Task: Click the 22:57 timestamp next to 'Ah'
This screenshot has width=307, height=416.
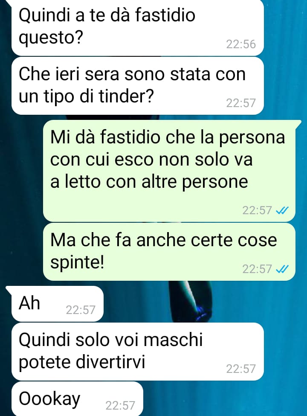Action: [x=80, y=310]
